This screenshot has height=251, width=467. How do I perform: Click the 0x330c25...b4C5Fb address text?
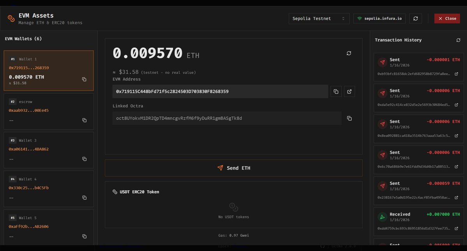[29, 188]
